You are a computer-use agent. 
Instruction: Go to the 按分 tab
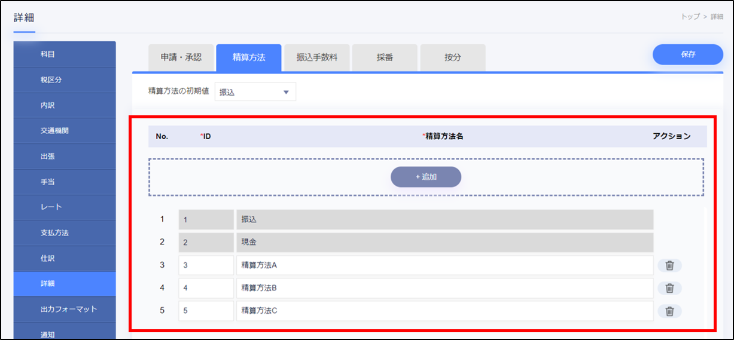(452, 58)
